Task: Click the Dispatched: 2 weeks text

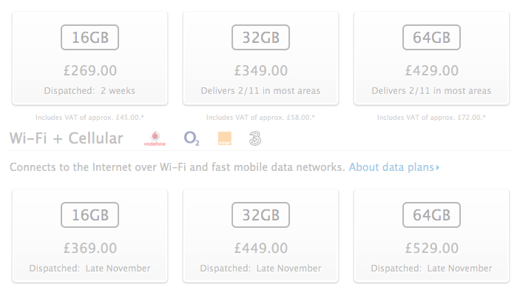Action: [90, 90]
